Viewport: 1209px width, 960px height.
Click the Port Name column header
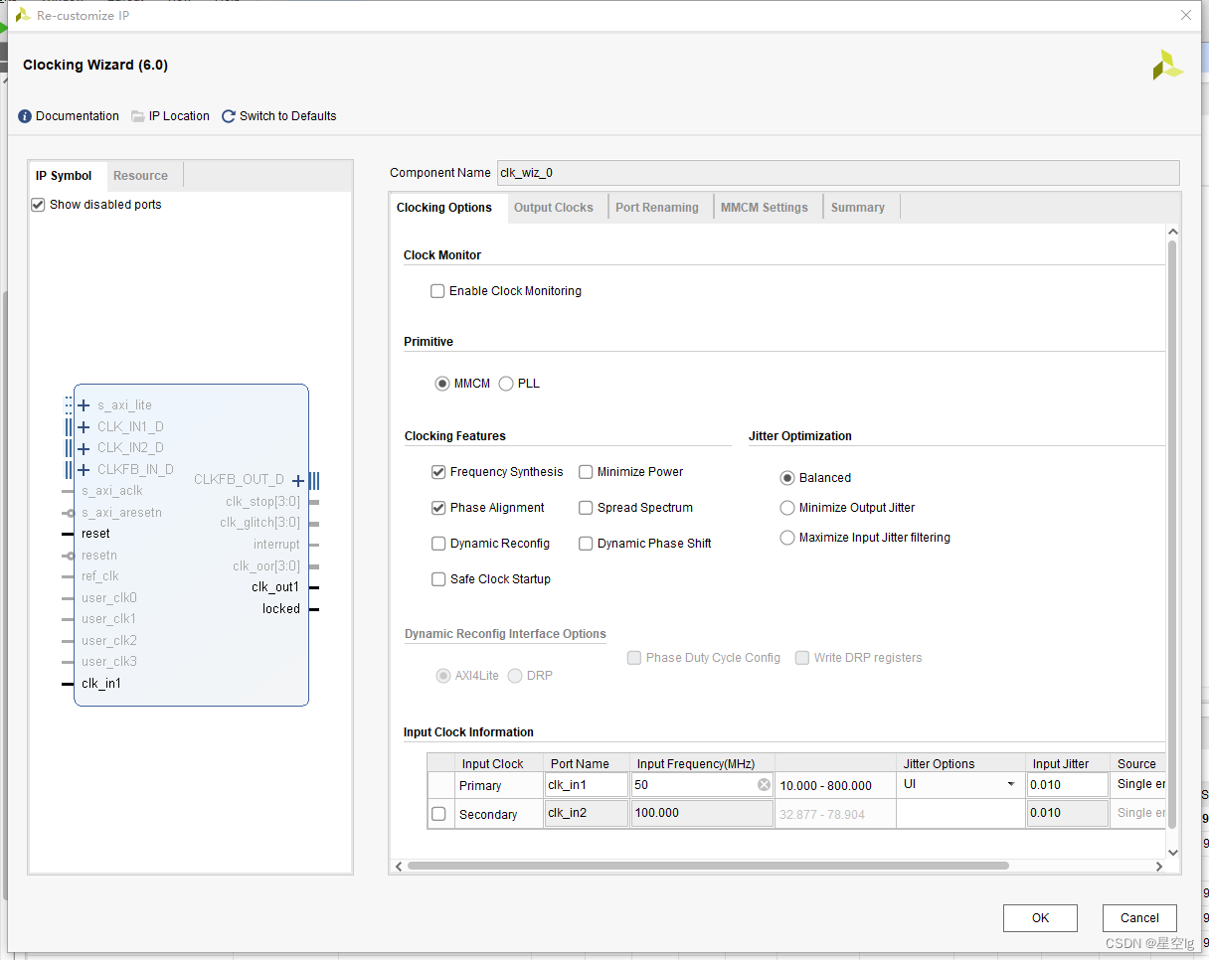(x=587, y=764)
